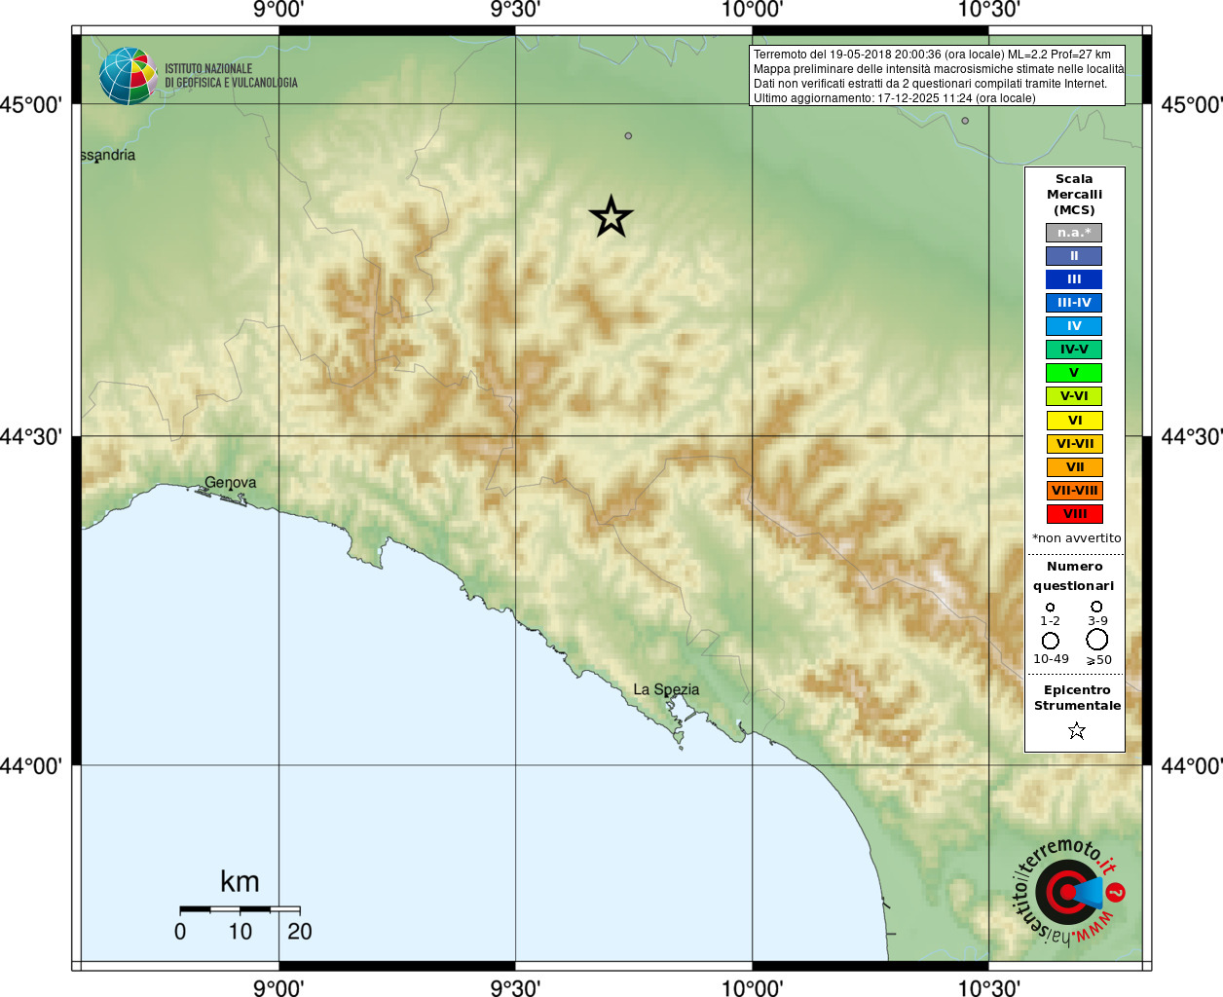Click the earthquake info text box
Viewport: 1223px width, 997px height.
click(x=937, y=76)
